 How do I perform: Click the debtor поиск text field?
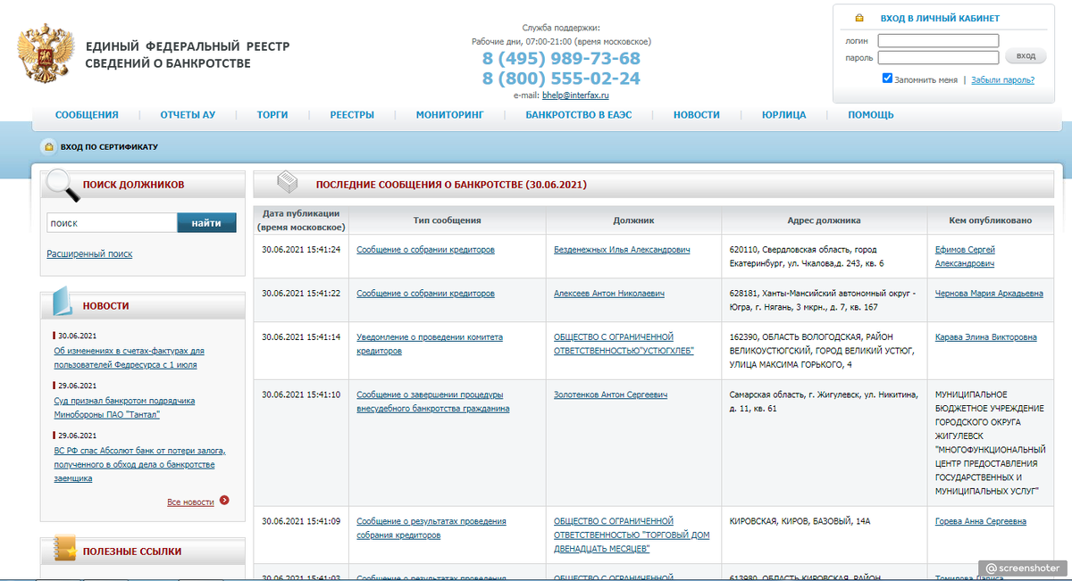click(x=112, y=223)
